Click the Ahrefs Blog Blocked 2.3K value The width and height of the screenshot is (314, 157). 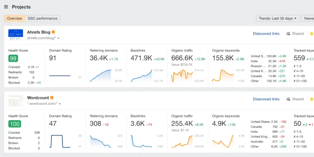tap(31, 83)
